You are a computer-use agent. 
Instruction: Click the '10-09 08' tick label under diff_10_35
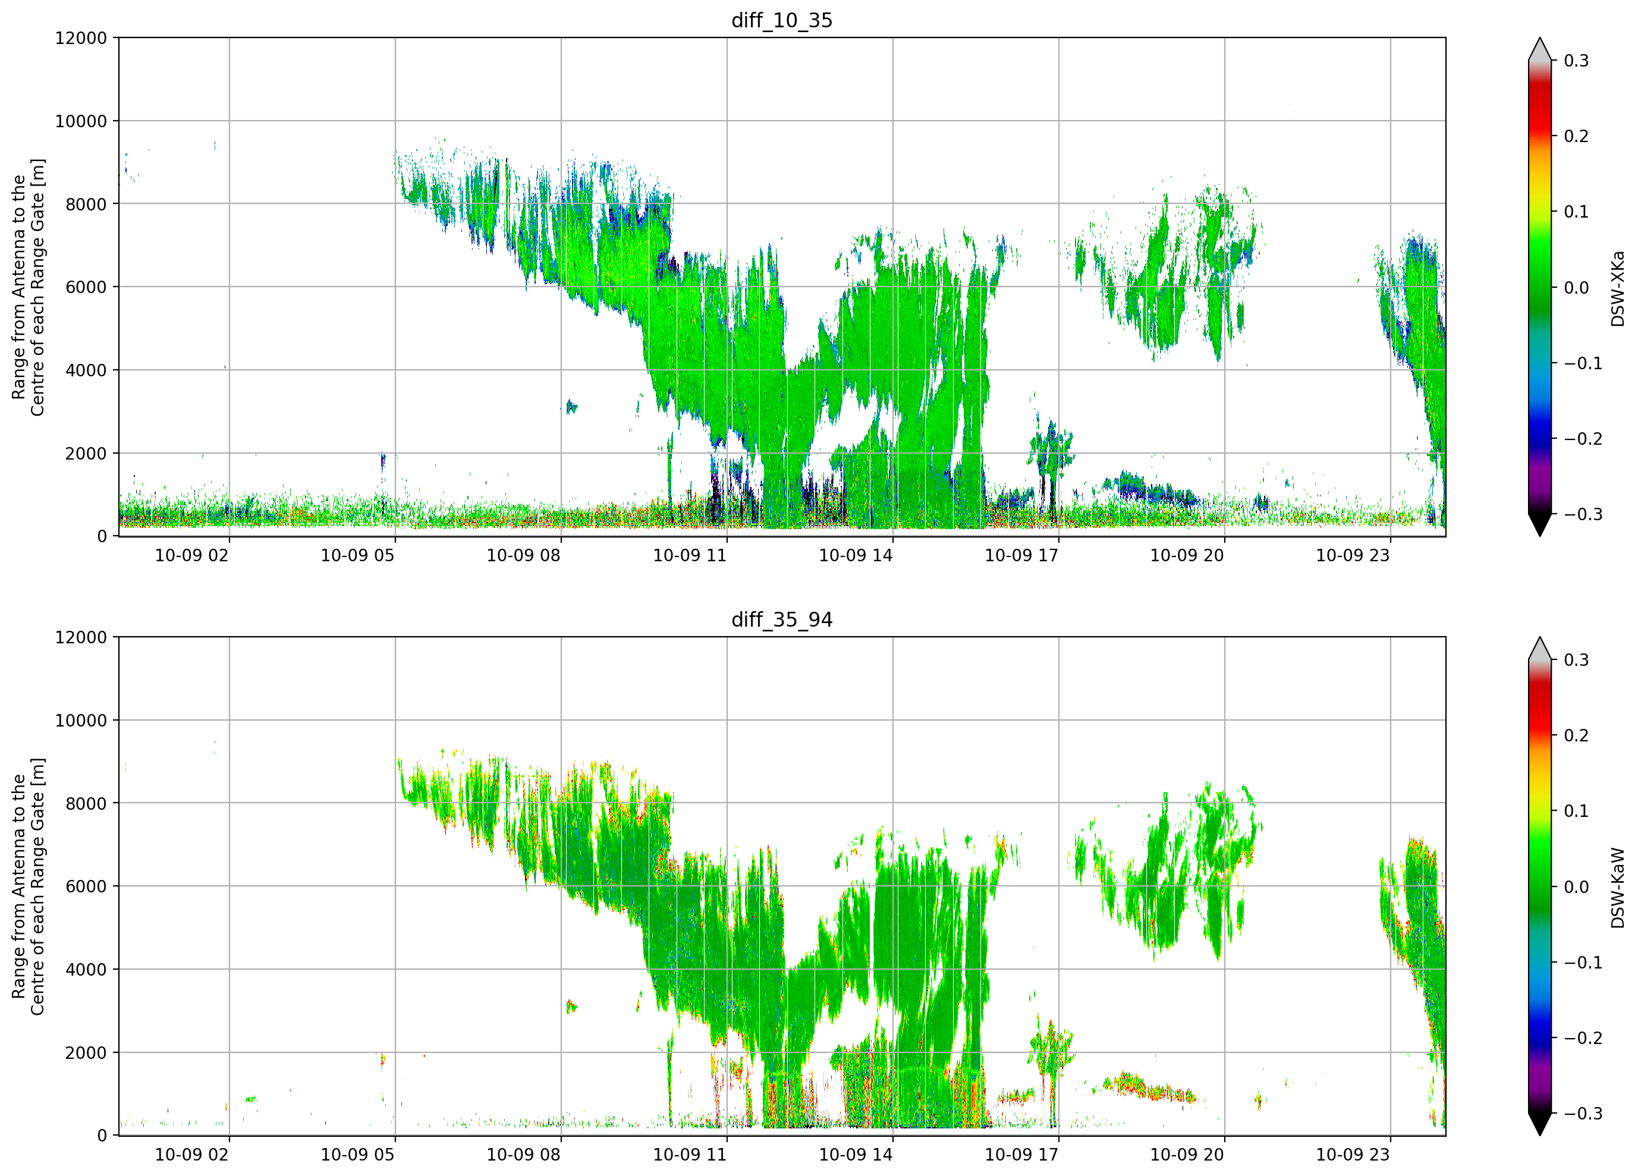pos(524,555)
